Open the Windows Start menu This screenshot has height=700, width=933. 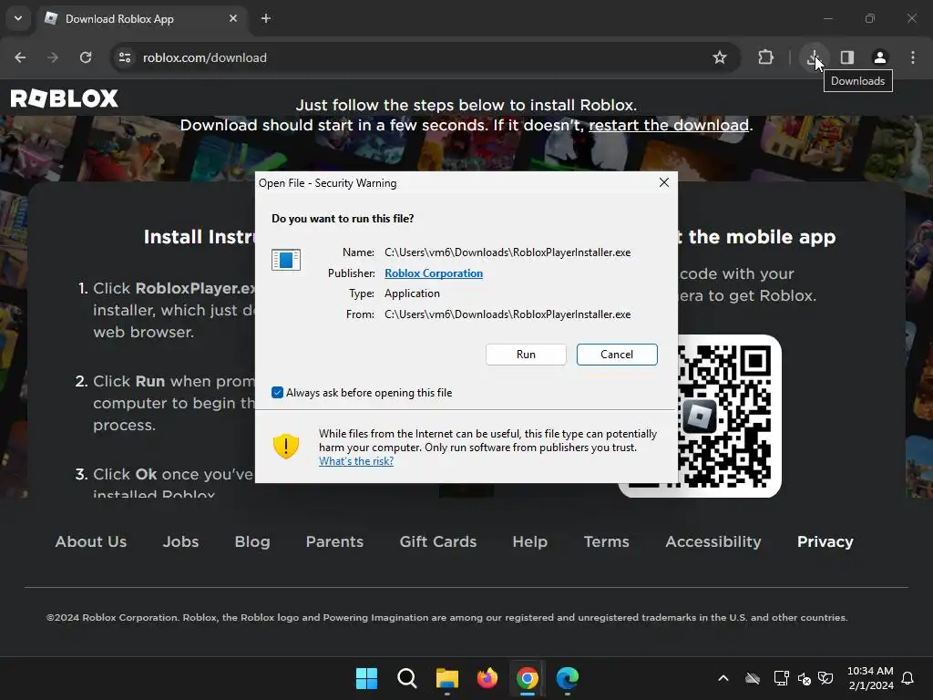coord(366,678)
